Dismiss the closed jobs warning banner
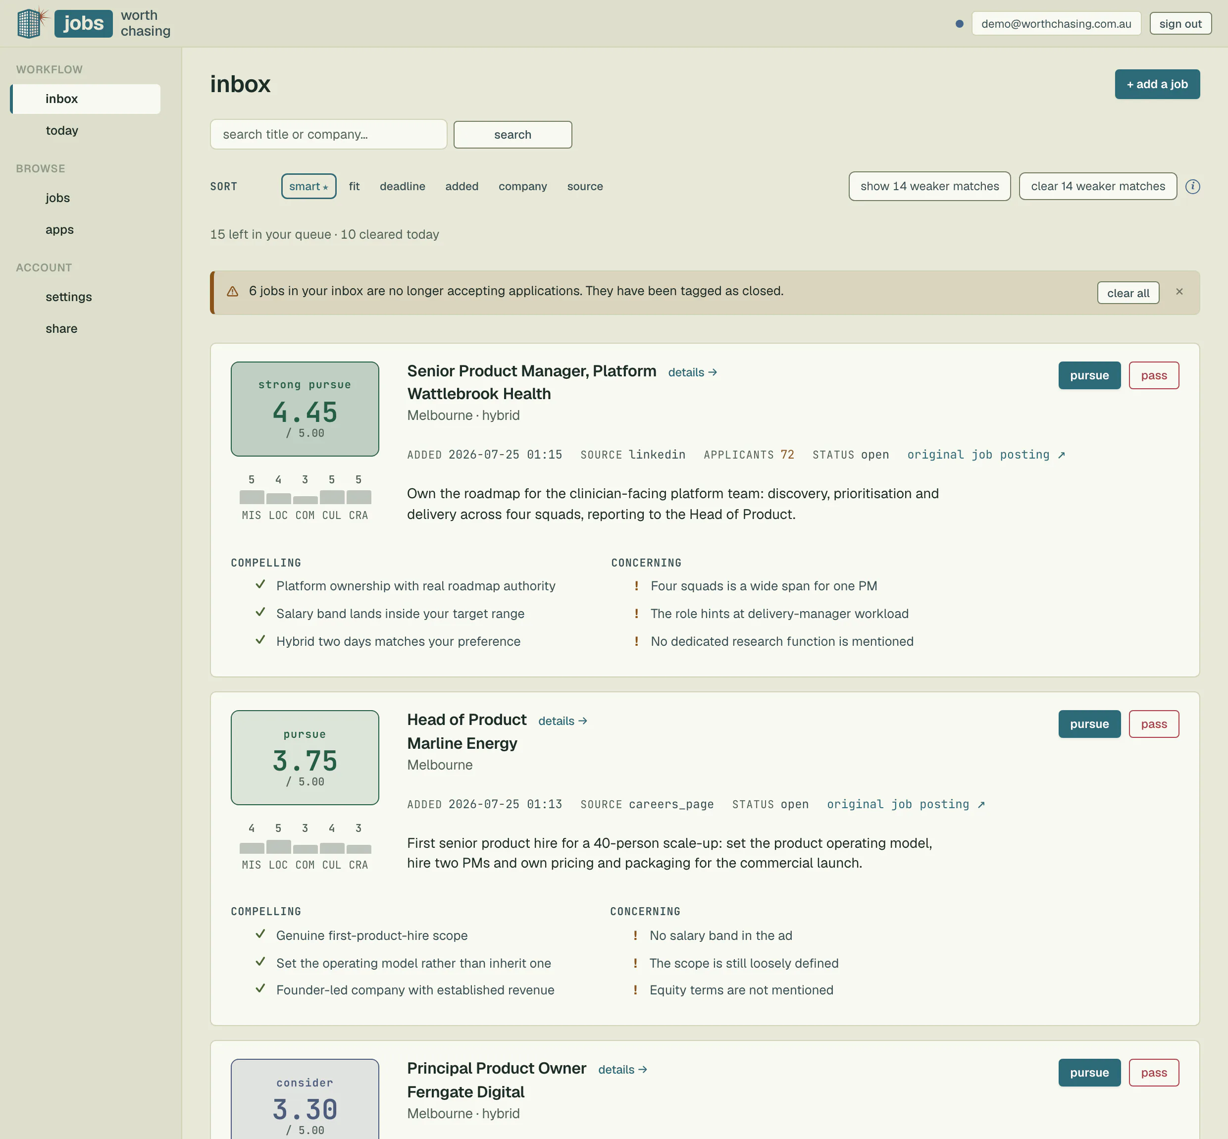 tap(1178, 292)
